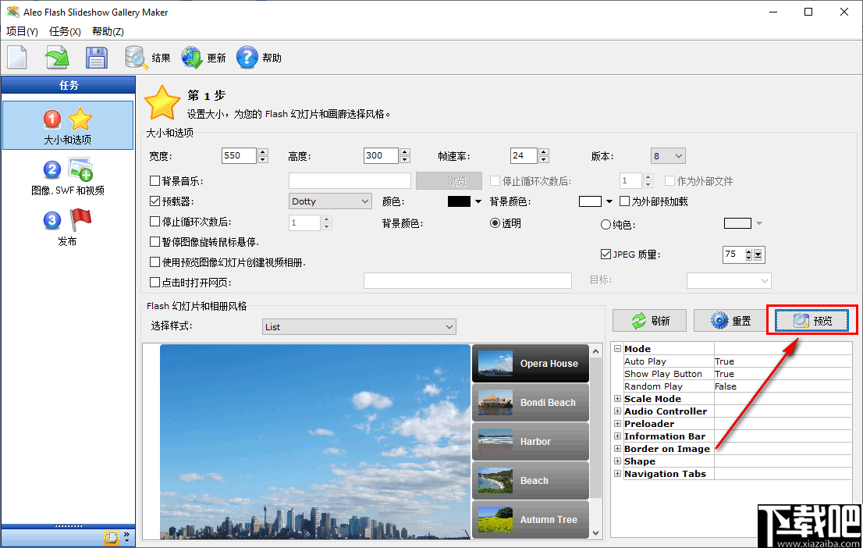
Task: Open help with the 帮助 icon
Action: [x=257, y=57]
